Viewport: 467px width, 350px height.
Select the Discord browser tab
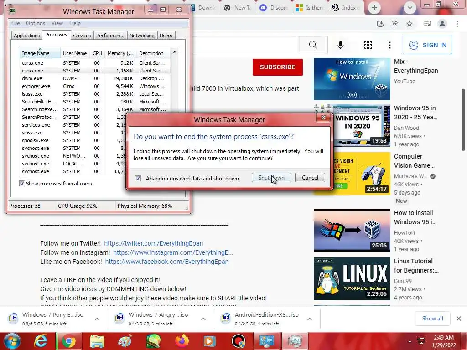(274, 8)
